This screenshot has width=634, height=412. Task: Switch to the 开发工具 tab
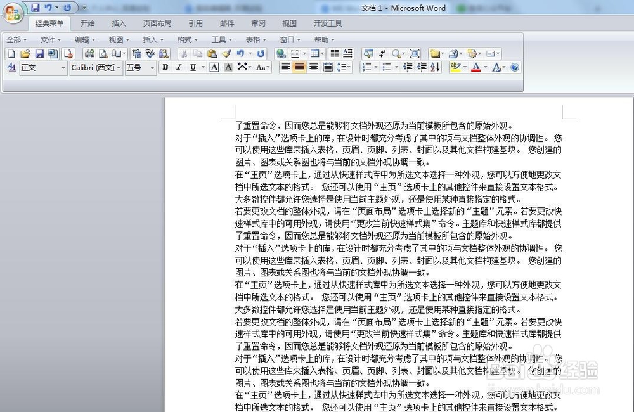(x=328, y=23)
